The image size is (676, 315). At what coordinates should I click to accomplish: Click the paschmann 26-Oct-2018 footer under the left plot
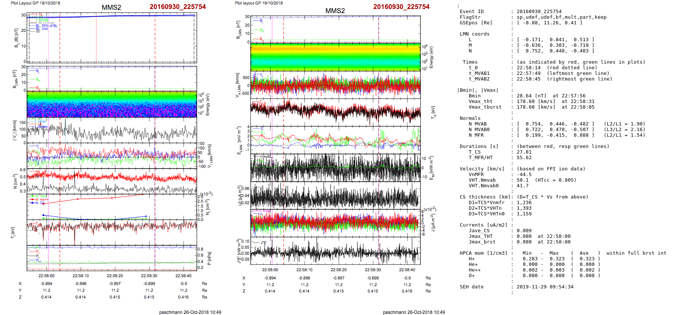click(190, 312)
